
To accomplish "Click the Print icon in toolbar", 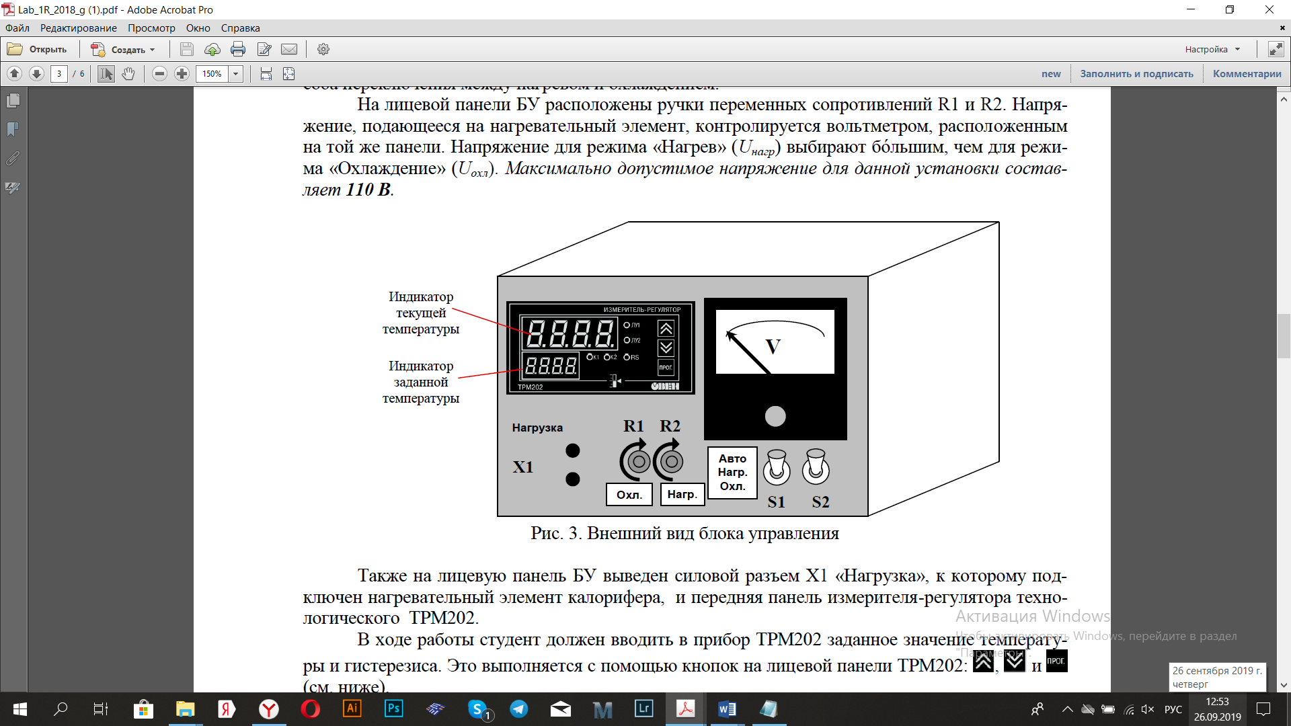I will 237,49.
